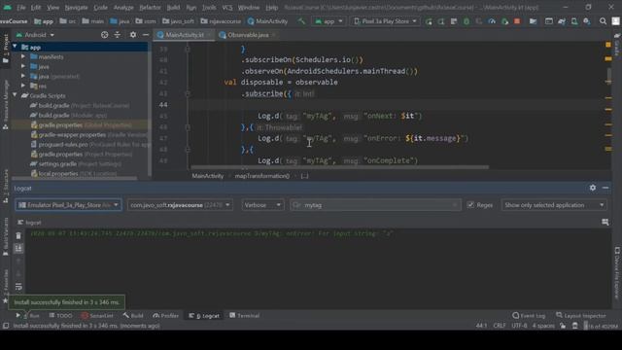Open the Terminal tool window

pyautogui.click(x=244, y=316)
